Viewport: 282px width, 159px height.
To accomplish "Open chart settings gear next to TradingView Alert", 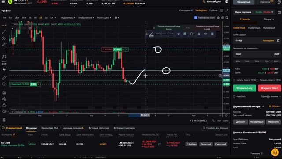I will pyautogui.click(x=223, y=18).
